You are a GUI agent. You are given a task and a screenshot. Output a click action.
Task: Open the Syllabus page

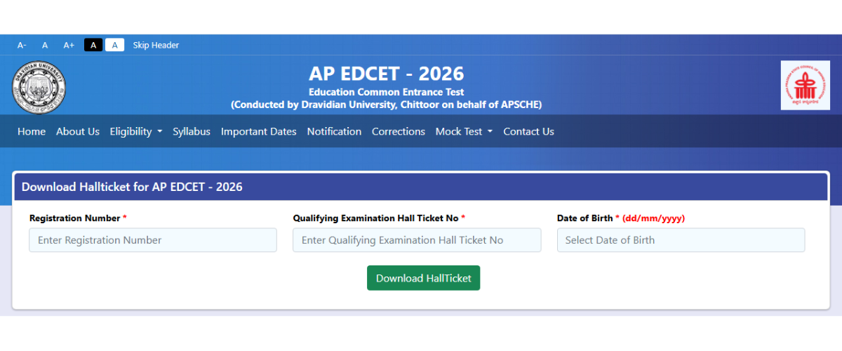click(x=192, y=131)
